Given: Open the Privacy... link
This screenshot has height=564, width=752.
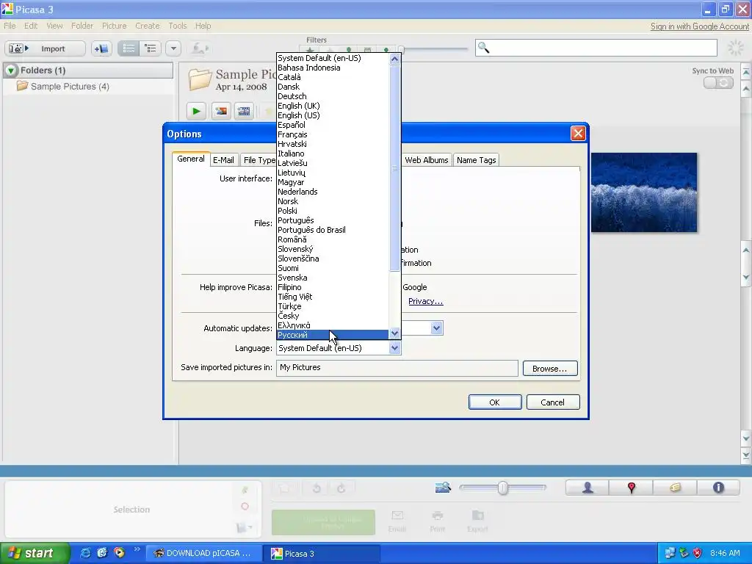Looking at the screenshot, I should [x=425, y=301].
